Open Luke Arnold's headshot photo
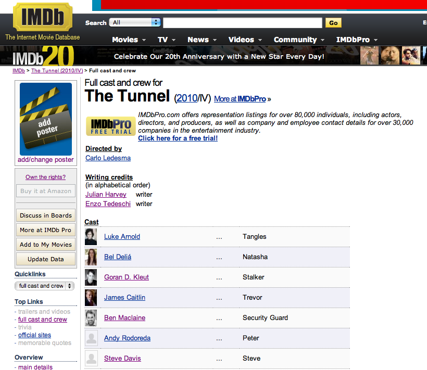This screenshot has width=427, height=370. [91, 237]
